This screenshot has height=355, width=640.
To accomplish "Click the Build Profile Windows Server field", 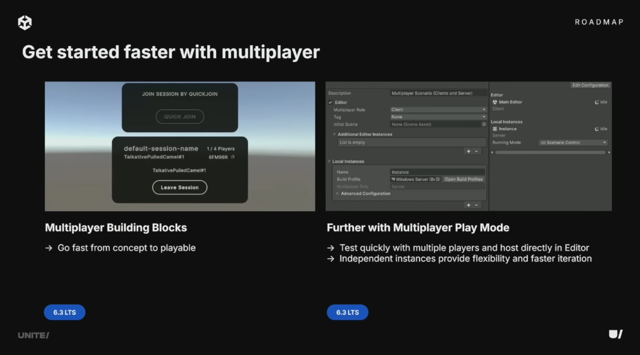I will [415, 179].
